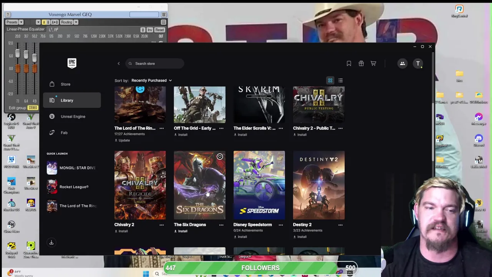The height and width of the screenshot is (277, 492).
Task: Switch library to grid view
Action: 330,80
